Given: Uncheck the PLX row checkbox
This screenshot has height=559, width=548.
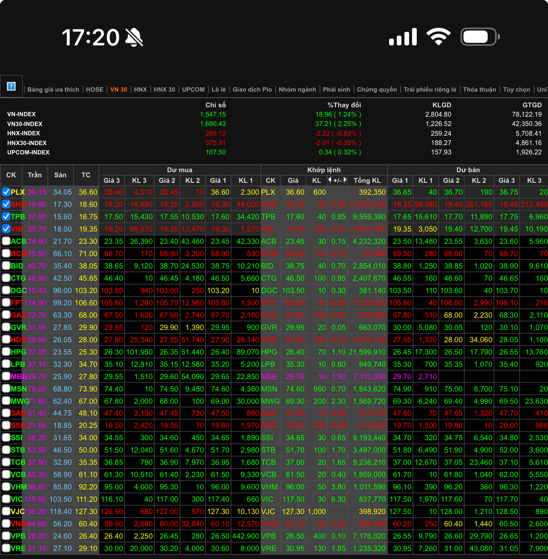Looking at the screenshot, I should point(6,192).
